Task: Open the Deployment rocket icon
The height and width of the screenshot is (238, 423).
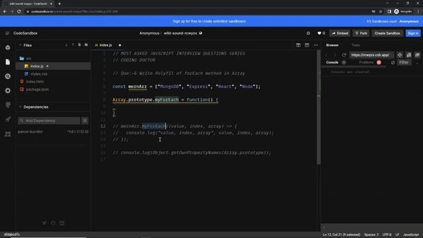Action: pos(8,119)
